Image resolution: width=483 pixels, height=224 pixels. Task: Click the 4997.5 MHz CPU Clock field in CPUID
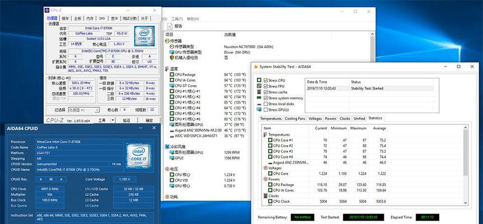[x=49, y=189]
